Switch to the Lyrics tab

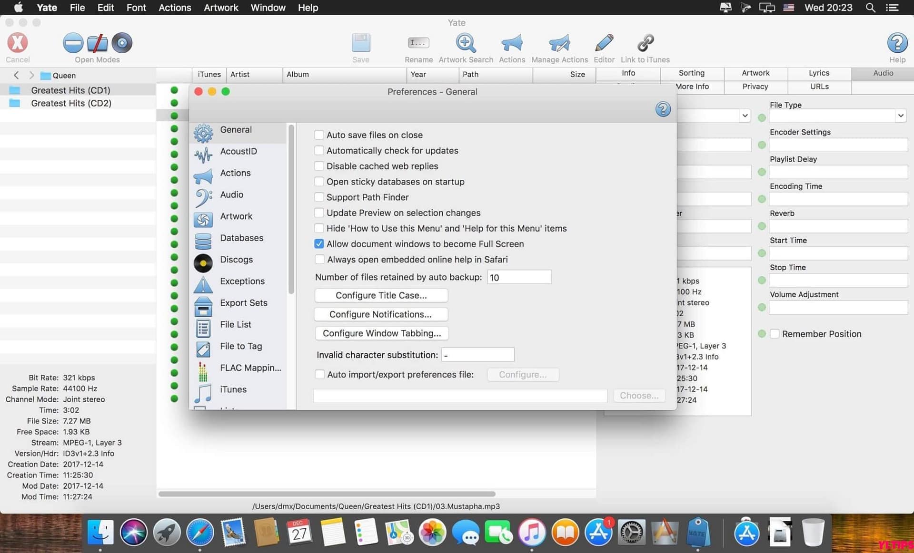click(x=818, y=73)
